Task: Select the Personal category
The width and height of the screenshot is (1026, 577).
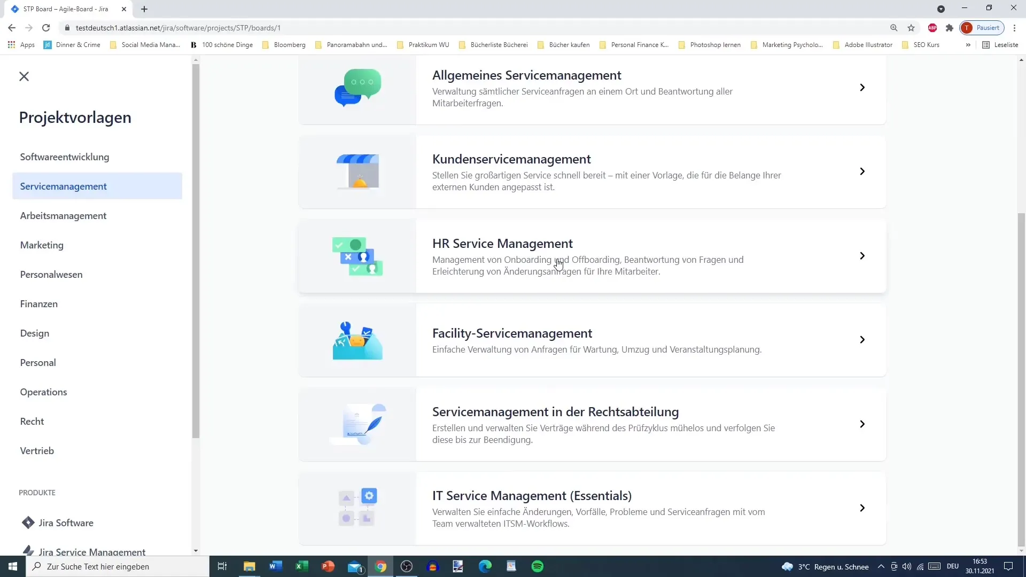Action: pyautogui.click(x=97, y=362)
